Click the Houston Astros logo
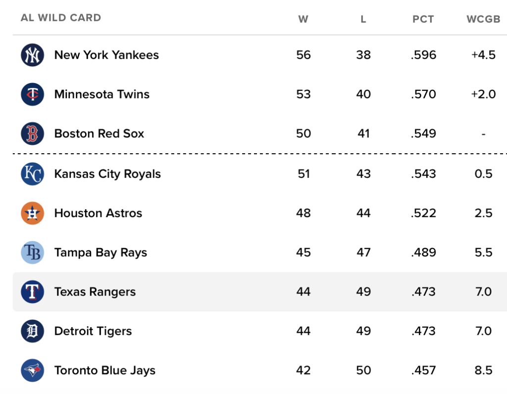 coord(33,213)
